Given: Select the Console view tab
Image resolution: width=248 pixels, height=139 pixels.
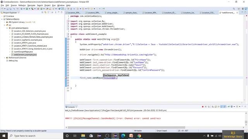Looking at the screenshot, I should tap(71, 107).
